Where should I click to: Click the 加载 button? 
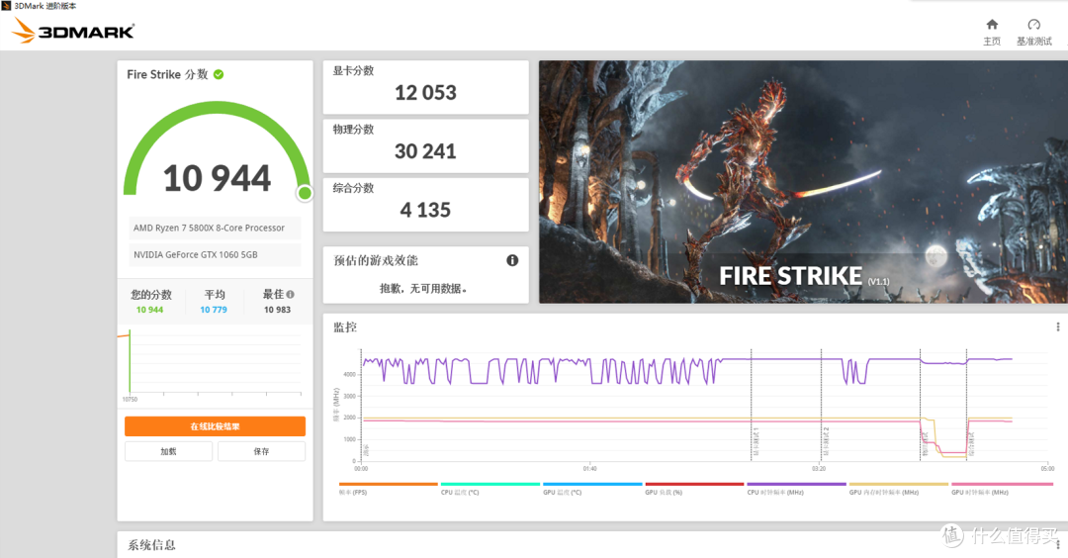pos(168,451)
